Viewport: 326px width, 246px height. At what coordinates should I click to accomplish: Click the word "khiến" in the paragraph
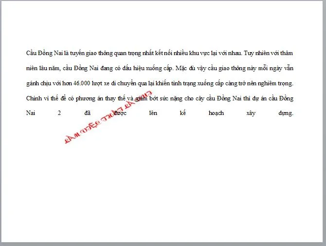click(x=163, y=83)
